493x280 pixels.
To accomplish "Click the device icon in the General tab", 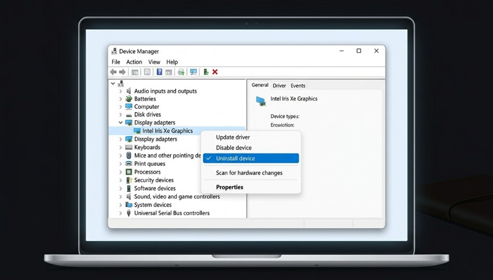I will (x=261, y=101).
